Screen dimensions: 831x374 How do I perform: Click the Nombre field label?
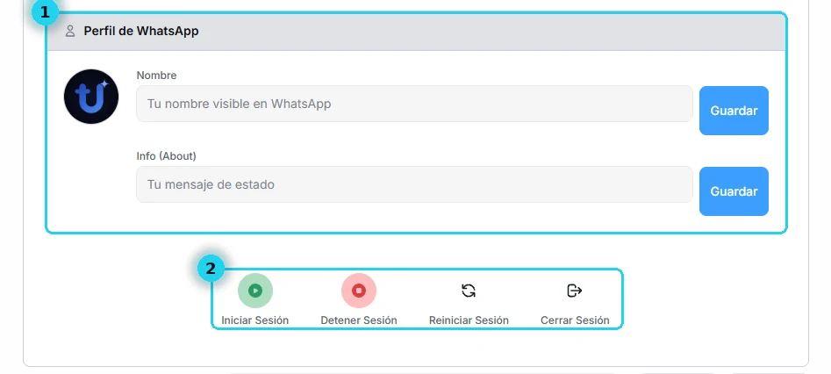(x=156, y=76)
